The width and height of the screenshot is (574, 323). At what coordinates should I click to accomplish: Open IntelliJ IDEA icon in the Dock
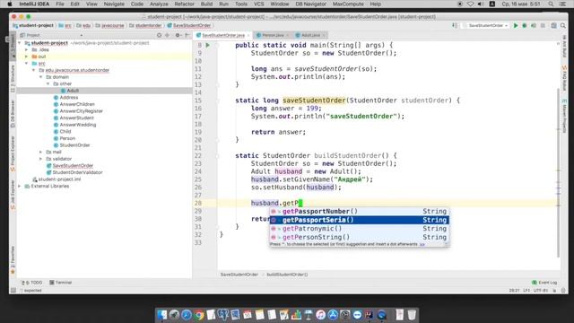point(370,315)
